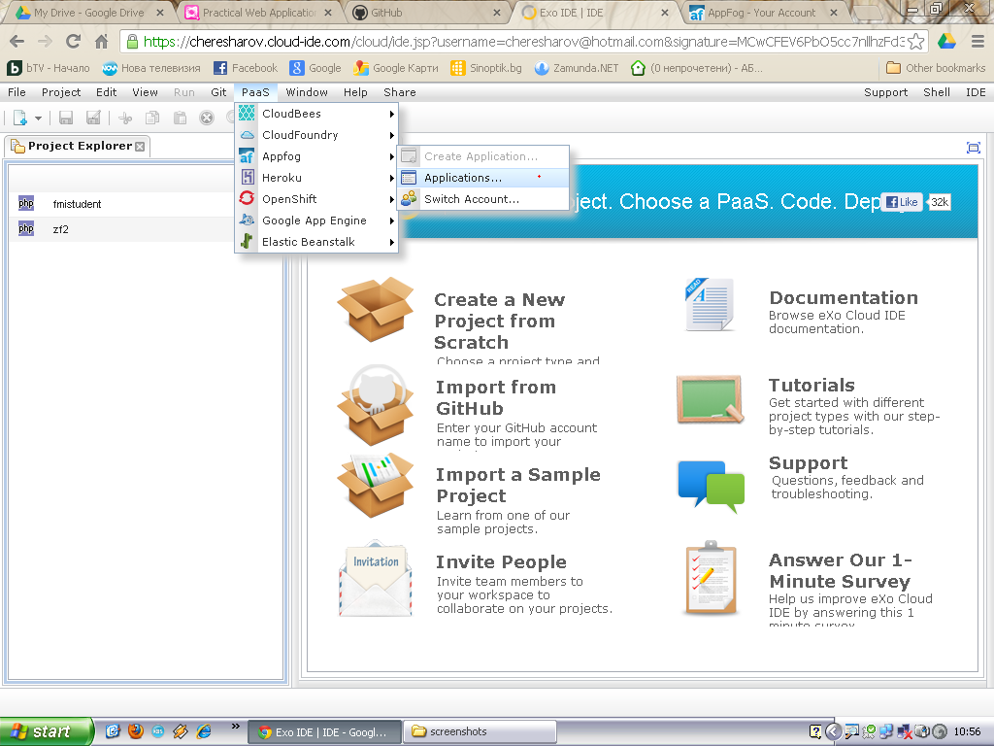Switch to the My Drive - Google Drive tab
This screenshot has height=746, width=994.
[x=88, y=13]
